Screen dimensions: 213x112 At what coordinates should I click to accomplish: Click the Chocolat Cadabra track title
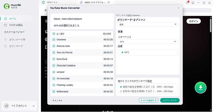point(66,65)
